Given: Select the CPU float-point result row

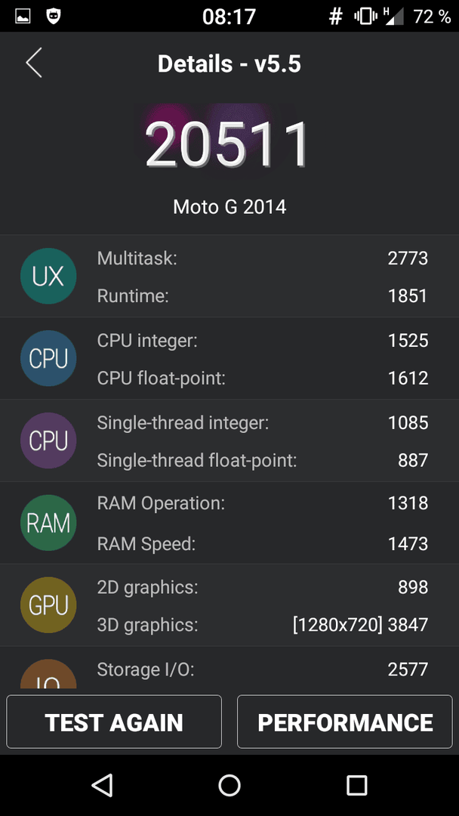Looking at the screenshot, I should click(263, 379).
